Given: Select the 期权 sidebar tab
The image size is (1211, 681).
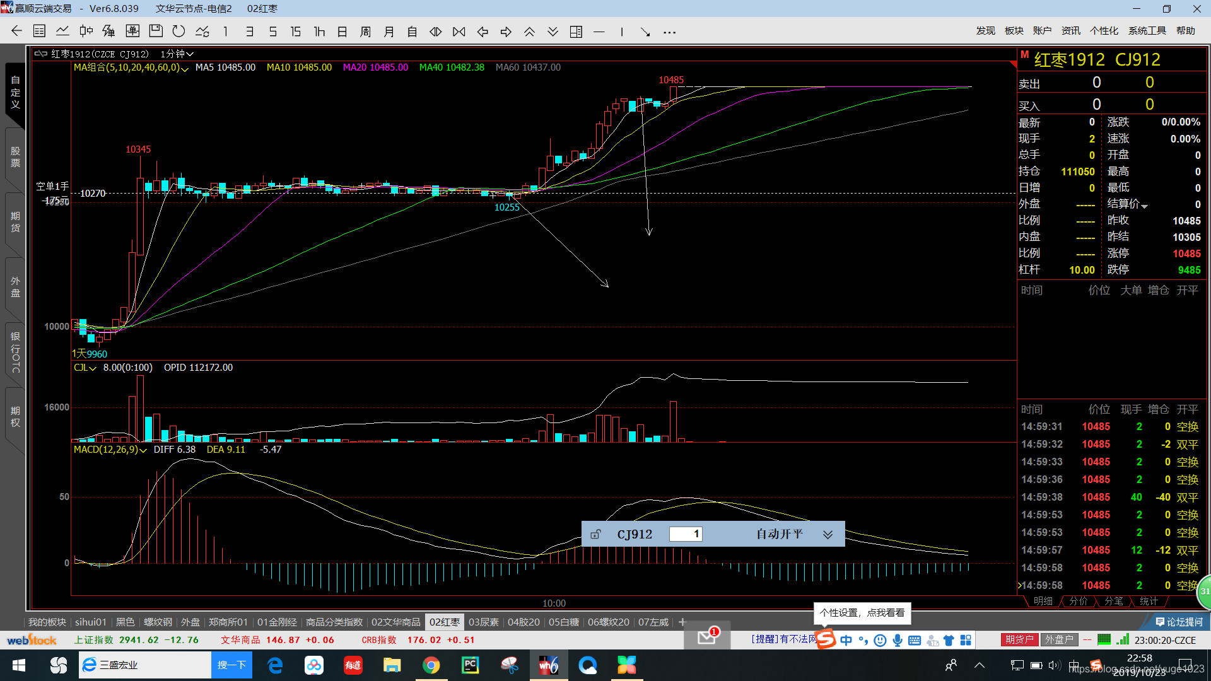Looking at the screenshot, I should 15,417.
